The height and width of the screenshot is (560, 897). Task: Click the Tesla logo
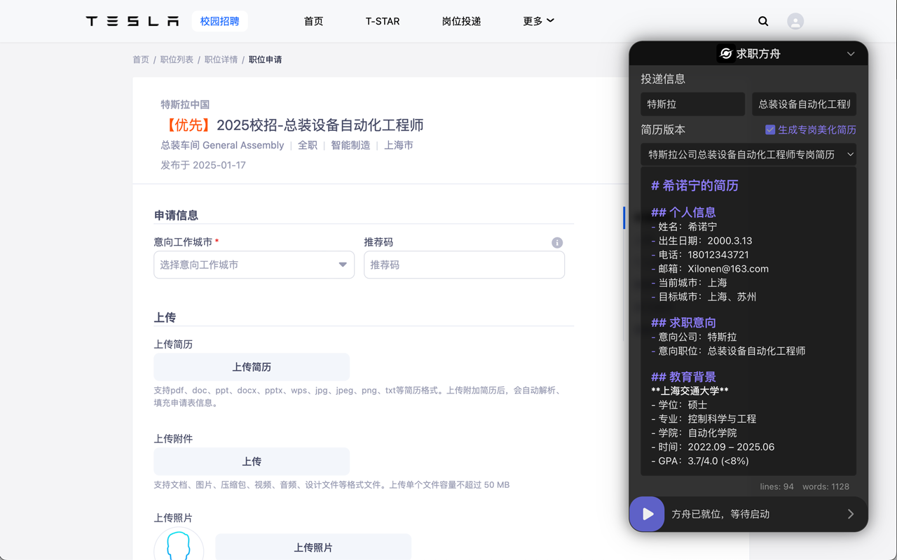coord(132,21)
